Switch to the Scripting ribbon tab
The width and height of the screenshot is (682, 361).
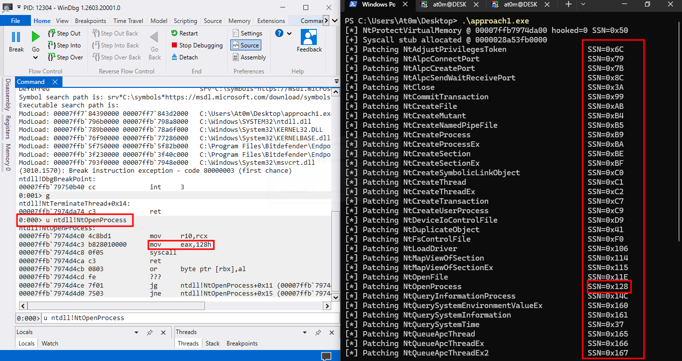(x=185, y=20)
